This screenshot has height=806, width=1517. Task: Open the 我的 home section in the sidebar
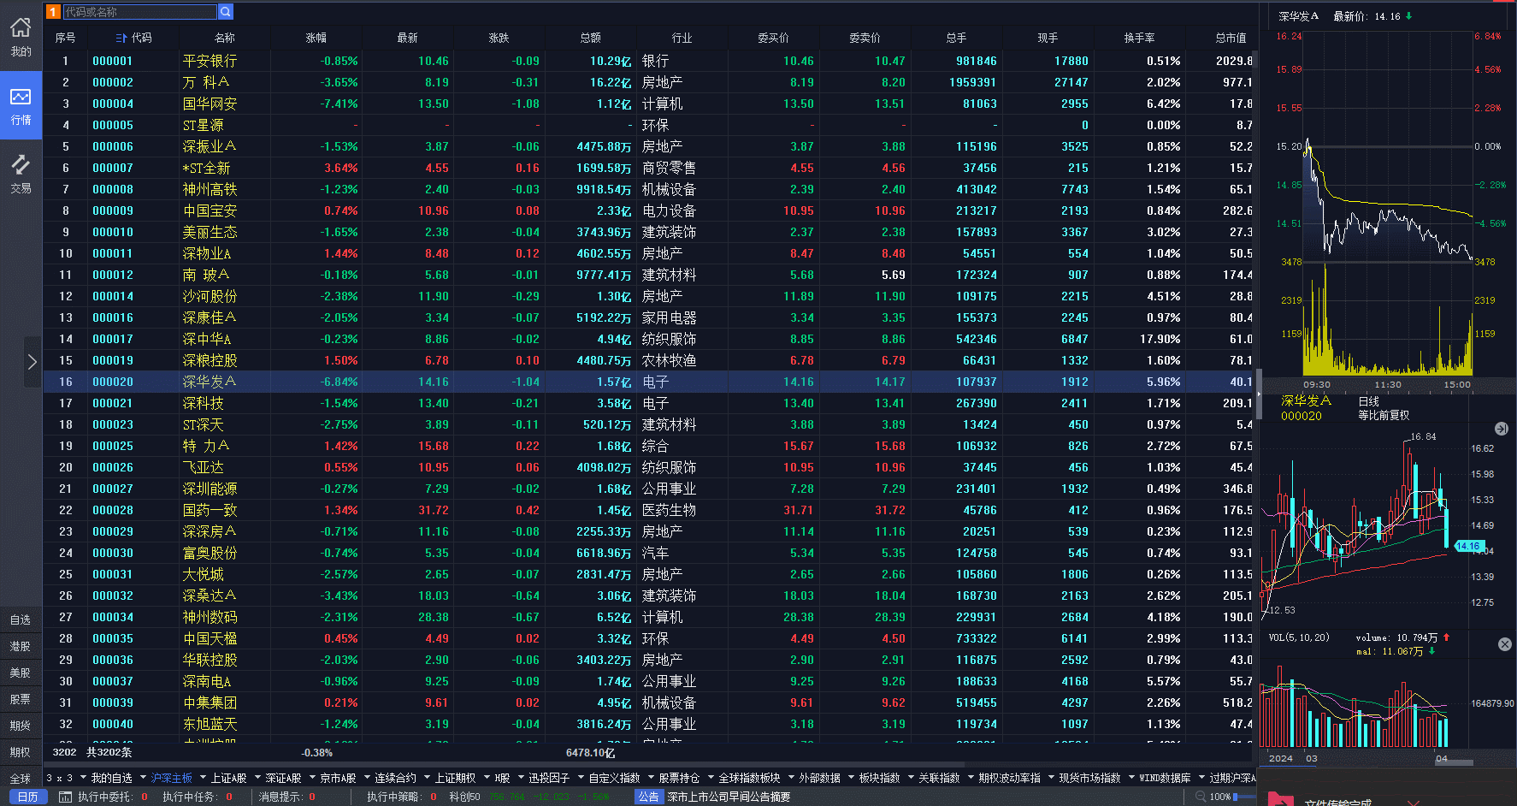click(x=21, y=37)
